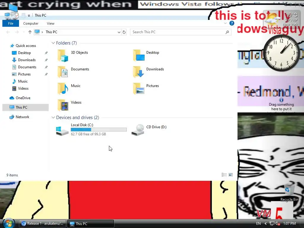Switch to details view layout icon
Screen dimensions: 304x228
(224, 175)
